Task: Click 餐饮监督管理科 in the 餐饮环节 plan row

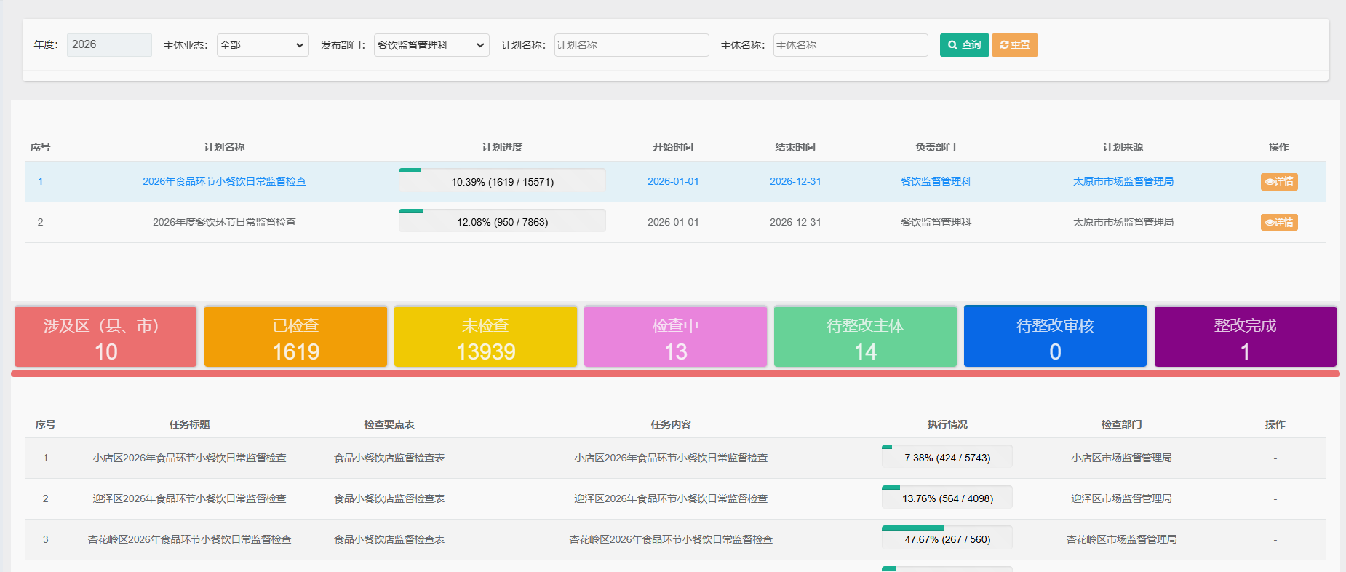Action: point(936,223)
